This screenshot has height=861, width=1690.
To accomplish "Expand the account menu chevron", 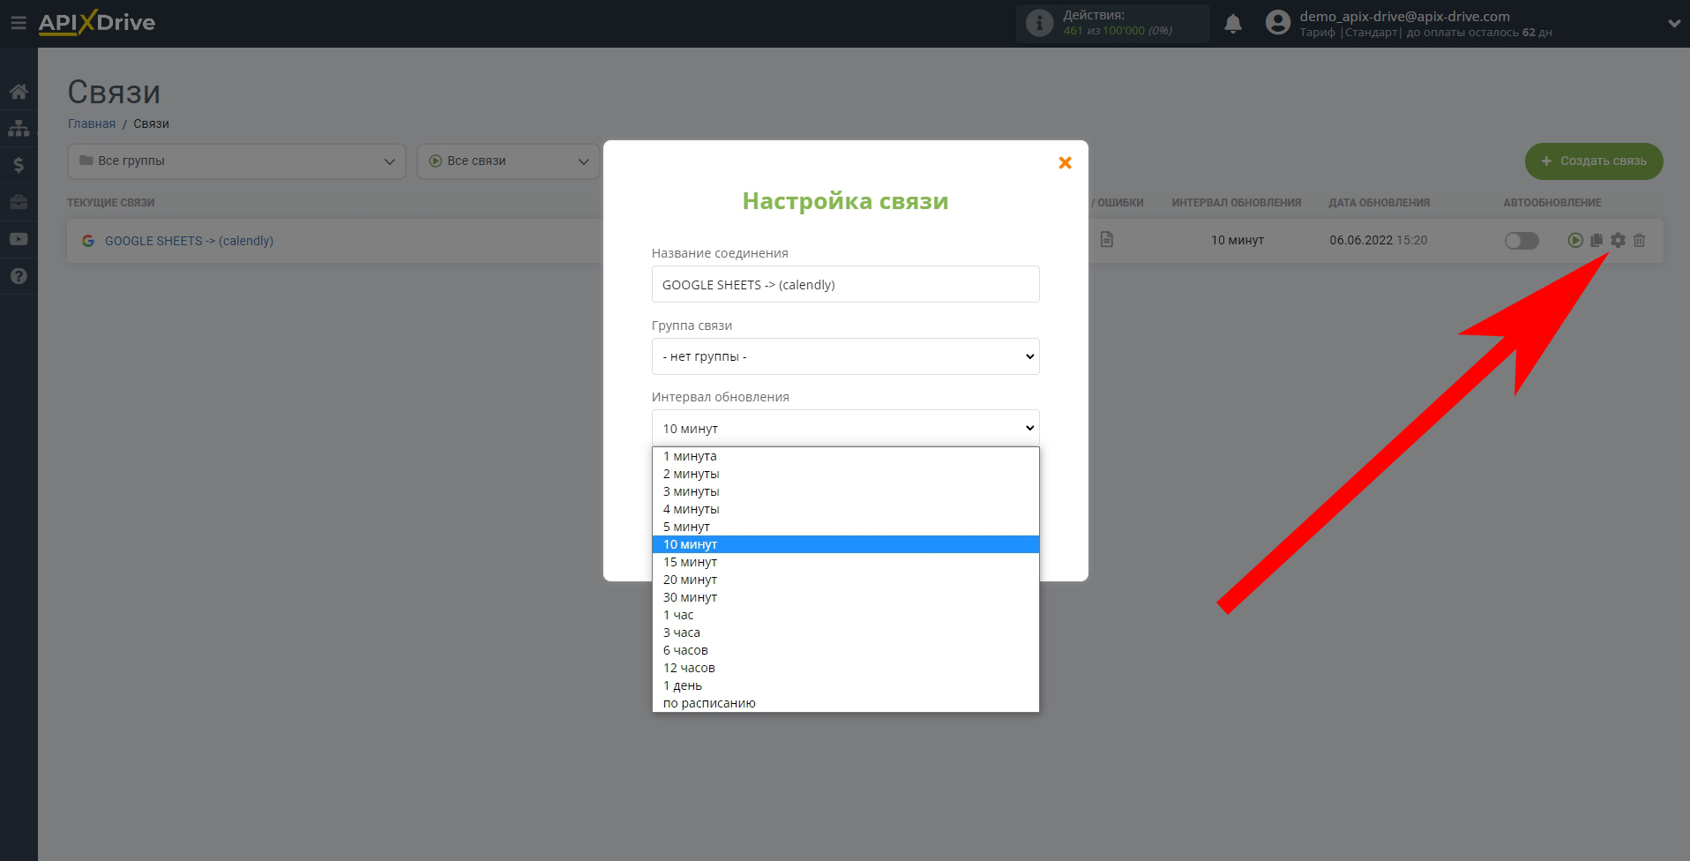I will coord(1673,24).
